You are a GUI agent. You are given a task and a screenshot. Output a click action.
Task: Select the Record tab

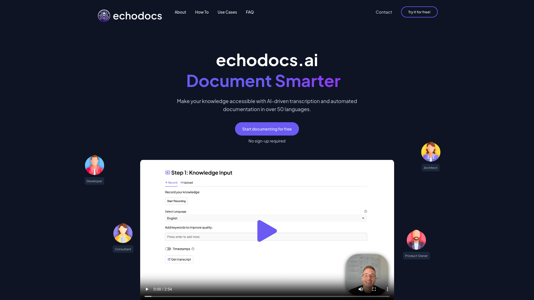171,182
